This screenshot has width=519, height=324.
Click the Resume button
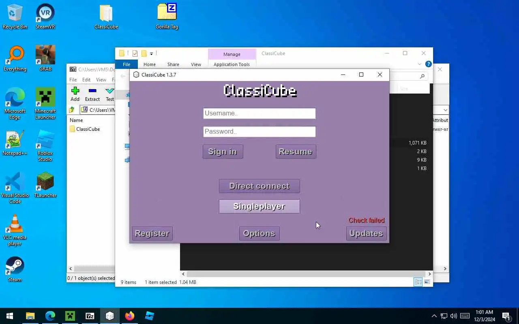point(296,151)
